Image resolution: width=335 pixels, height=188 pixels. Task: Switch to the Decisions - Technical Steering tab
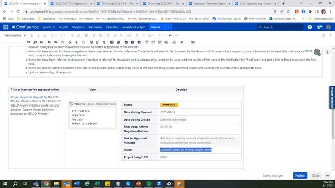tap(210, 4)
